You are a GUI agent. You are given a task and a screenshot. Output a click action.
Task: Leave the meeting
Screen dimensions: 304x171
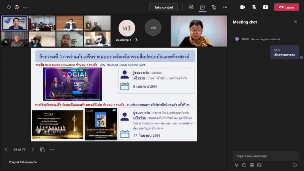click(287, 7)
